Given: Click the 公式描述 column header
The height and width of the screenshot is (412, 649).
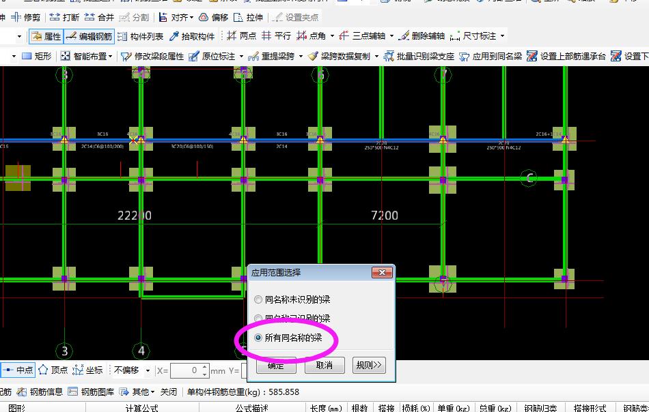Looking at the screenshot, I should tap(251, 408).
